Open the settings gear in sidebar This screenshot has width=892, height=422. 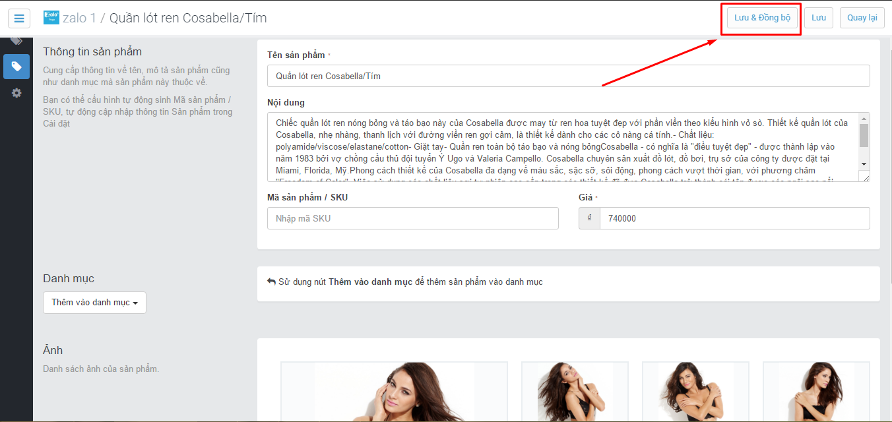pos(16,93)
